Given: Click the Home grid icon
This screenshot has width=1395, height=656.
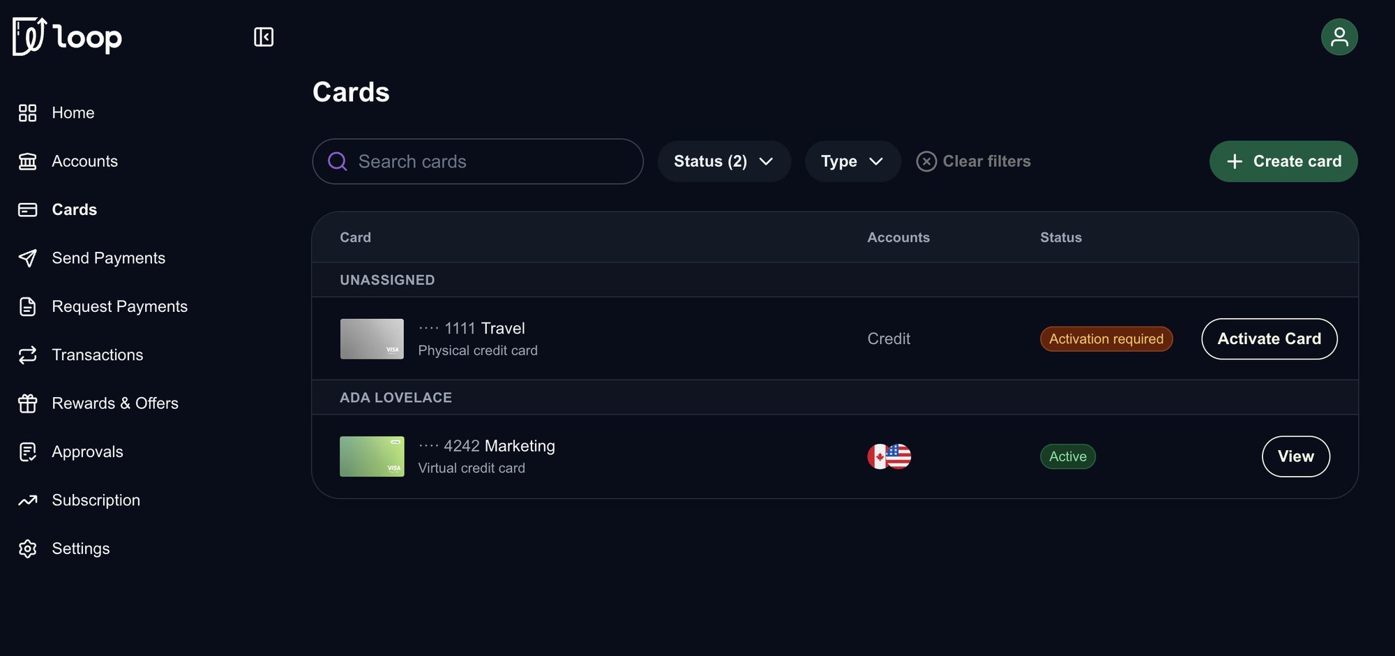Looking at the screenshot, I should pos(28,113).
